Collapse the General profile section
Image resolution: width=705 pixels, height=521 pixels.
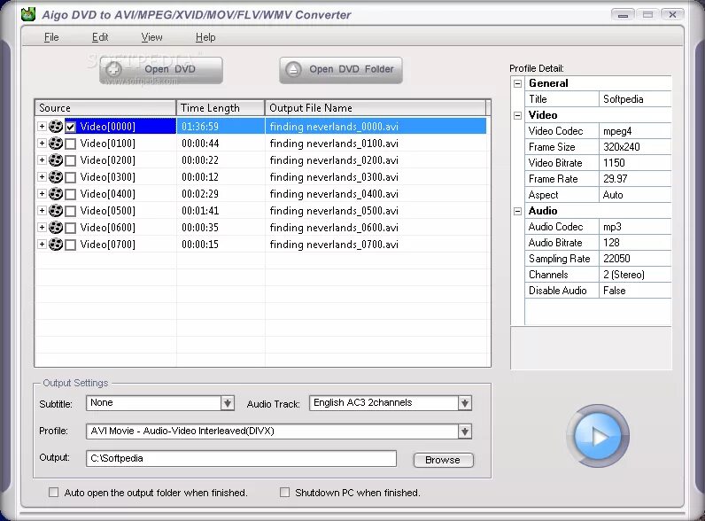point(517,83)
